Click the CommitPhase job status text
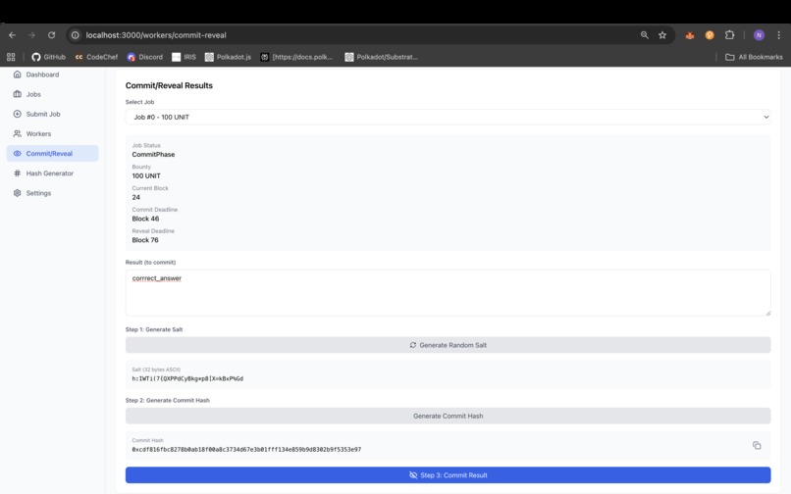The height and width of the screenshot is (494, 791). [x=153, y=155]
